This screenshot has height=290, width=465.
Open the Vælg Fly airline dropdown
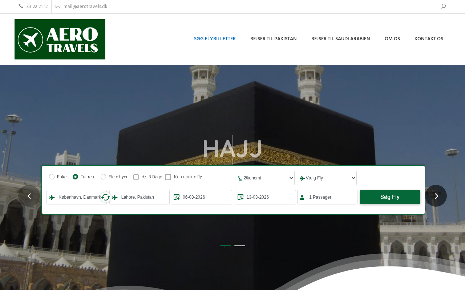click(327, 178)
